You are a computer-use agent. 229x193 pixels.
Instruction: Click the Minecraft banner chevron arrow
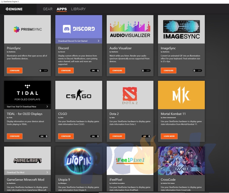(x=47, y=172)
